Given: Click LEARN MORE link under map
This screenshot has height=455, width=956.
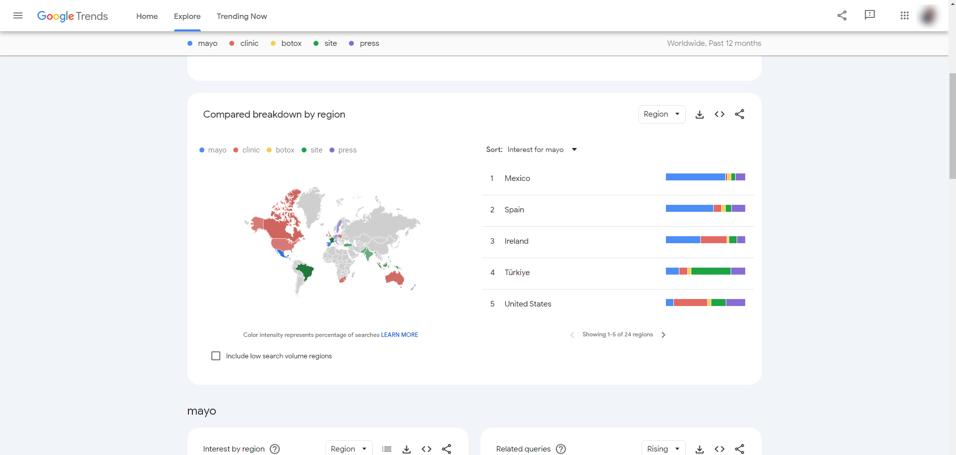Looking at the screenshot, I should click(x=399, y=335).
